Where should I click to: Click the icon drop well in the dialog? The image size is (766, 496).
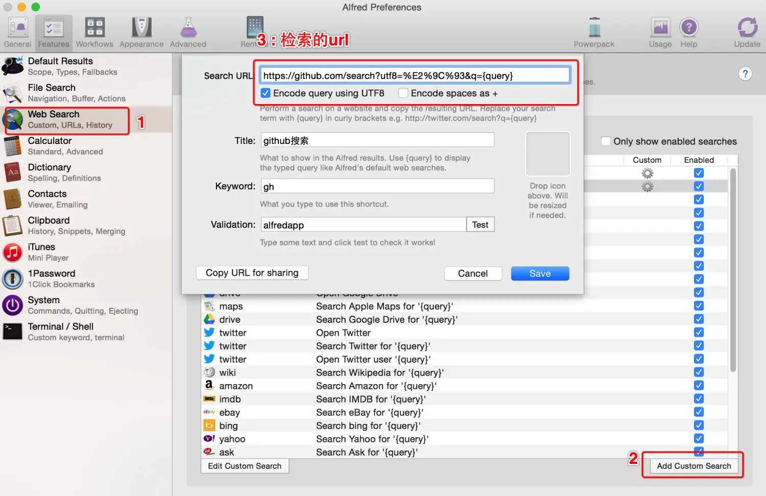(x=548, y=154)
